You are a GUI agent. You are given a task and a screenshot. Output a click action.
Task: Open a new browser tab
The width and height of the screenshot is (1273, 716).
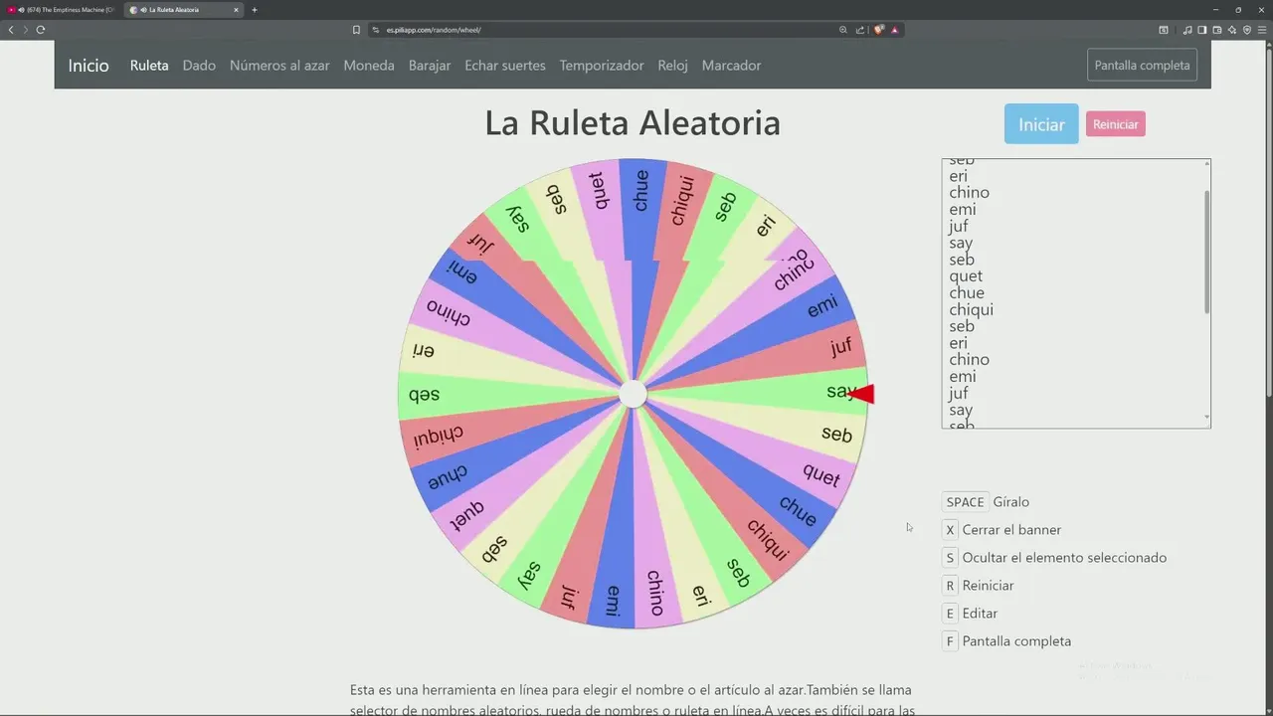[x=255, y=10]
